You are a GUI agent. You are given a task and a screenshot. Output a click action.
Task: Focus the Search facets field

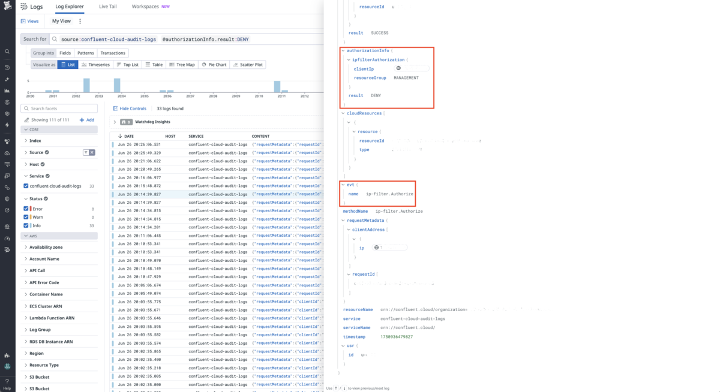(x=59, y=108)
